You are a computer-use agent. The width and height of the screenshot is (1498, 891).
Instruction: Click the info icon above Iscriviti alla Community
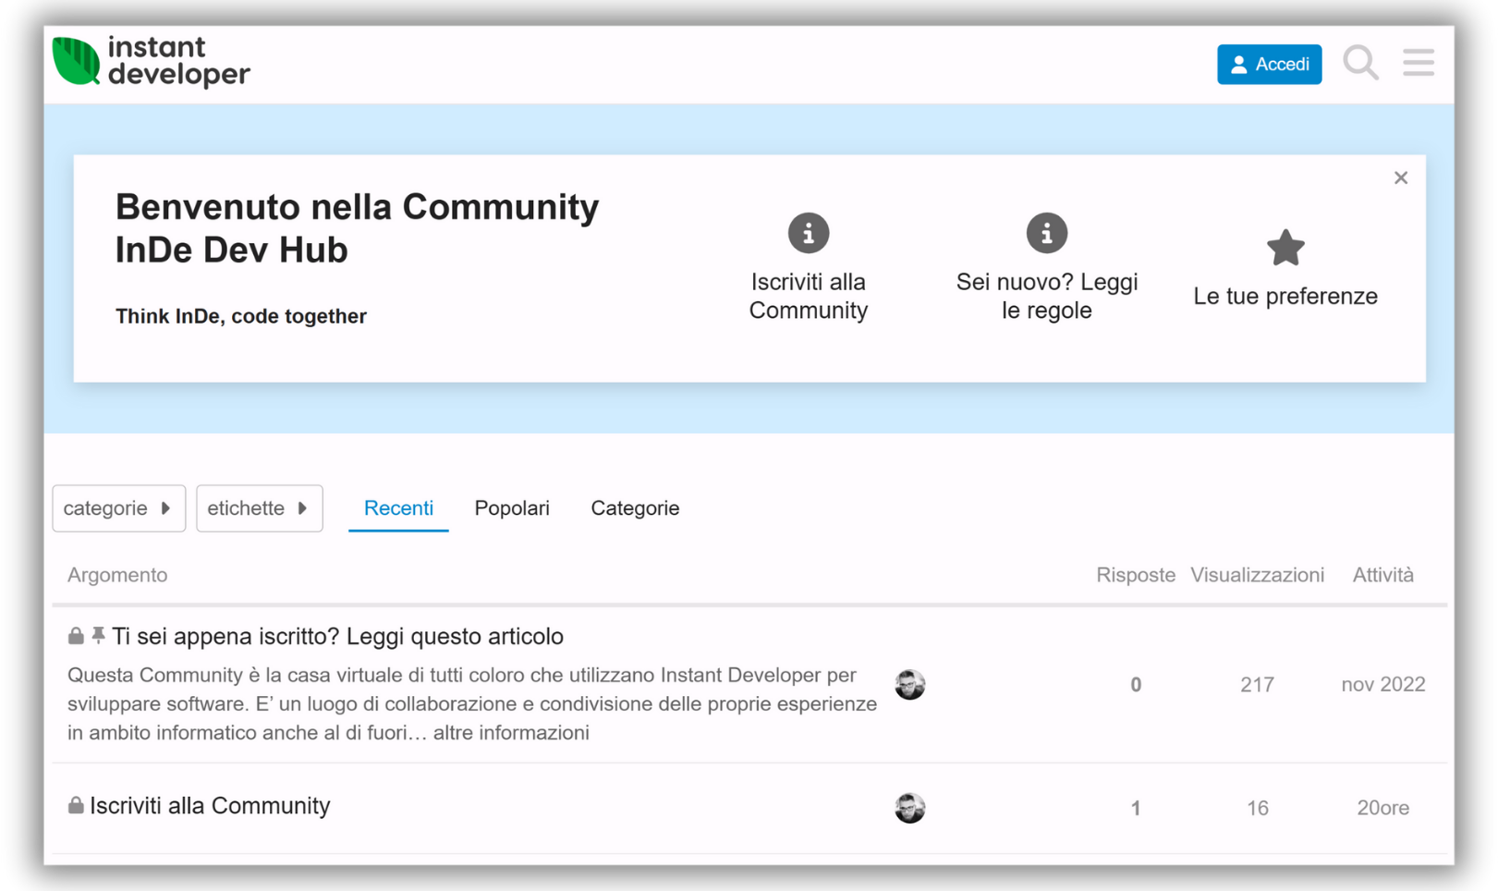[x=808, y=233]
